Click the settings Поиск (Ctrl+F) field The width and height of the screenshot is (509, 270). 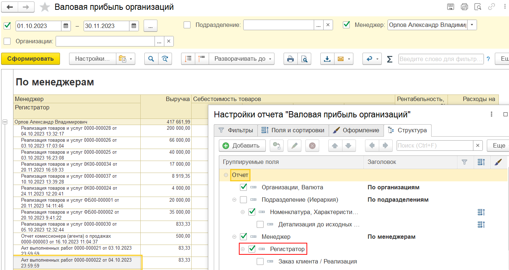435,146
